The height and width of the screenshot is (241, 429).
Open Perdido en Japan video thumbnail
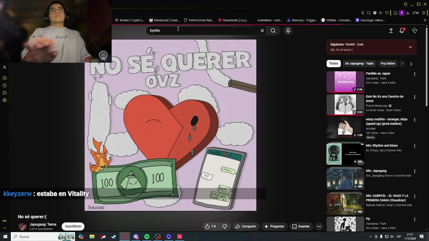click(x=345, y=82)
